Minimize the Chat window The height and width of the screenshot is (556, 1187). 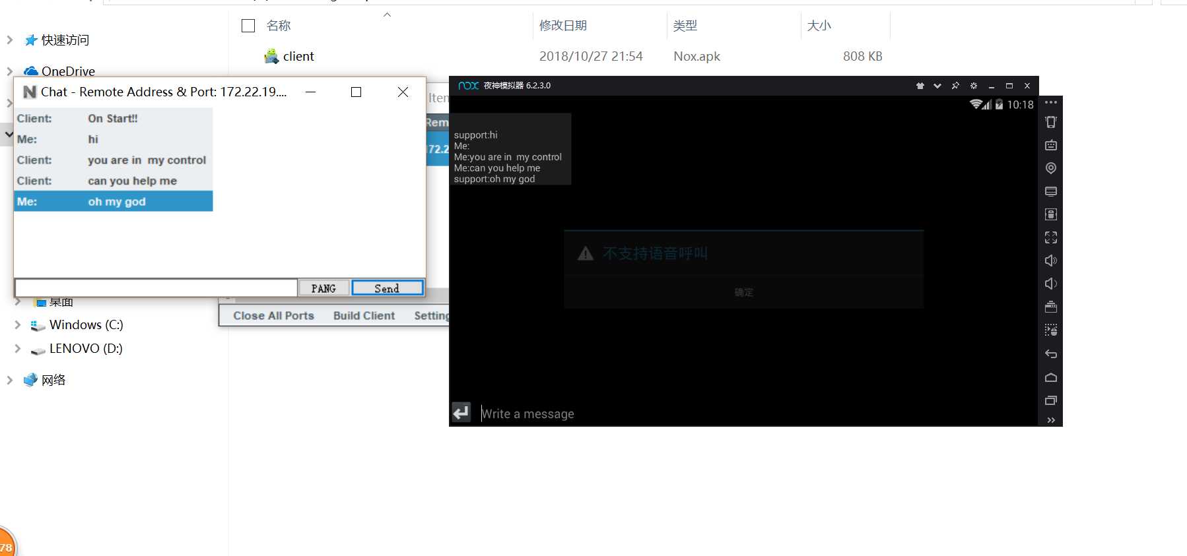pos(310,92)
